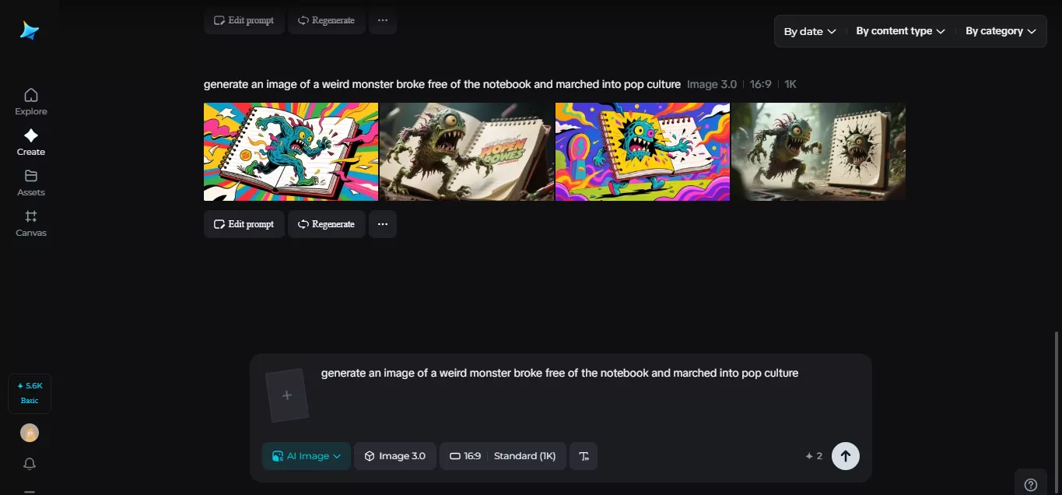Image resolution: width=1062 pixels, height=495 pixels.
Task: Add a reference image via plus box
Action: [x=286, y=395]
